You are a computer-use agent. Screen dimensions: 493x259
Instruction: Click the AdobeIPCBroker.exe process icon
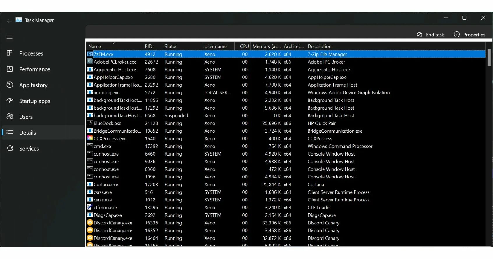click(90, 62)
